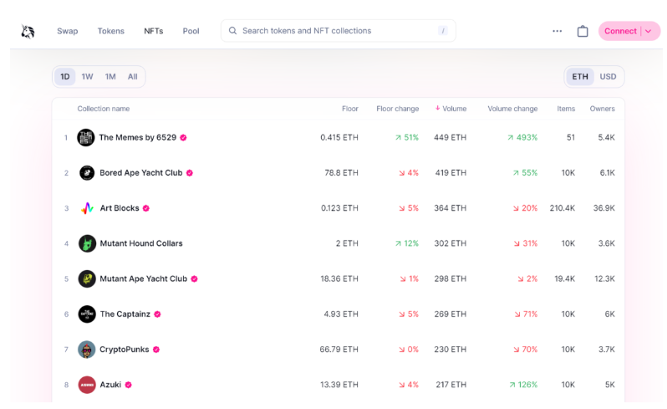Toggle the Volume sort arrow
667x409 pixels.
point(437,108)
